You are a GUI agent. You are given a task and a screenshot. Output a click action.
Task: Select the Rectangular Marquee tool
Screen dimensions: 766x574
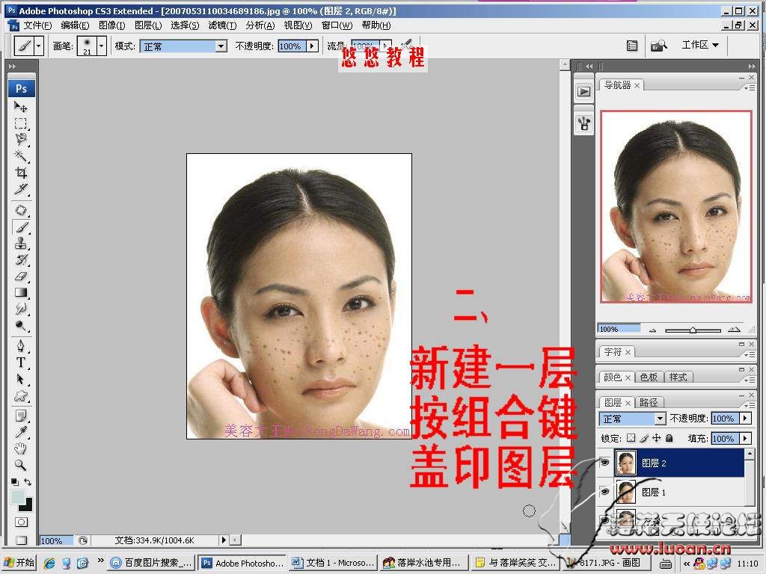pyautogui.click(x=20, y=123)
